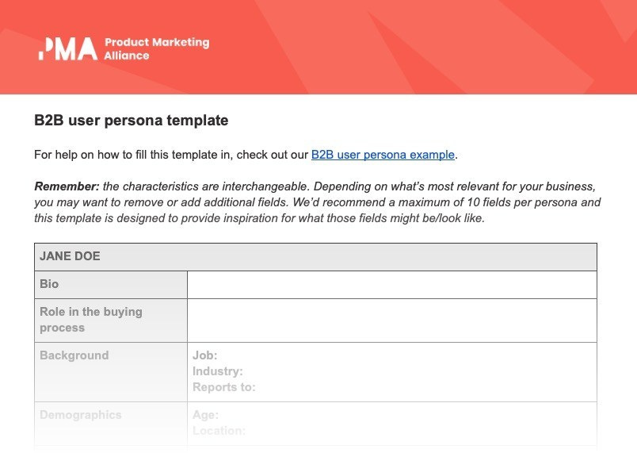Click the coral header banner background
The height and width of the screenshot is (453, 637).
[406, 47]
